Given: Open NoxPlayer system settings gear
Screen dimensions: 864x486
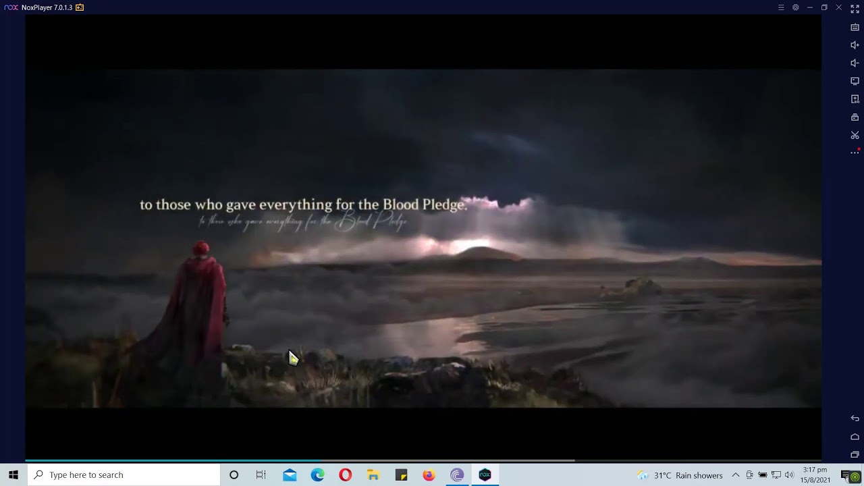Looking at the screenshot, I should [796, 7].
